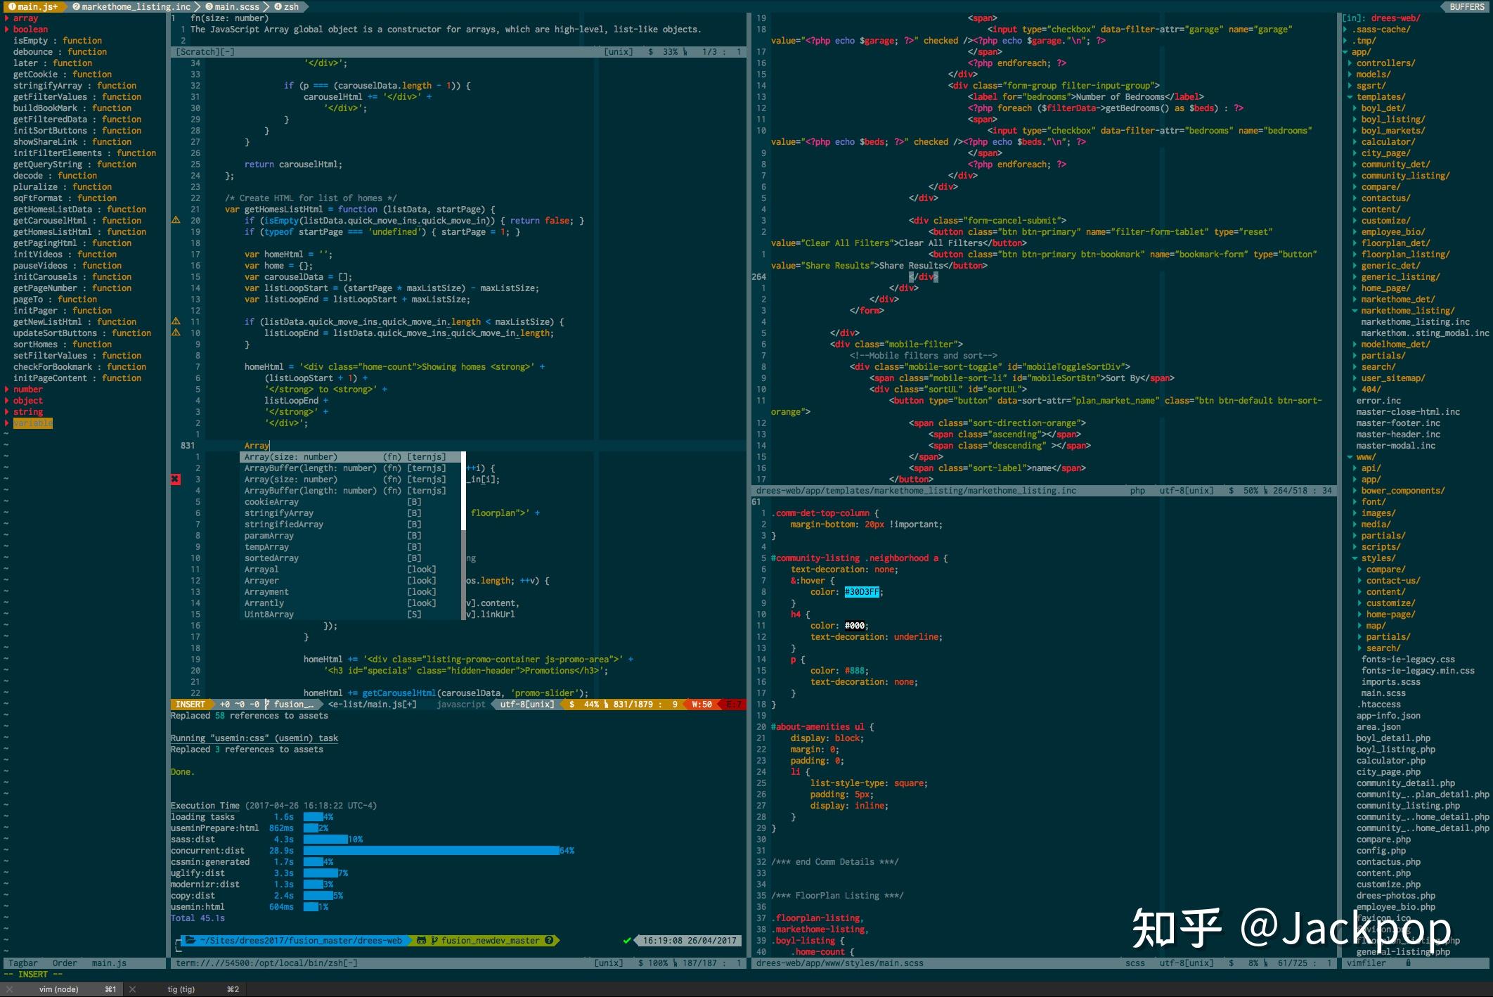The image size is (1493, 997).
Task: Click the fusion_newdev_master branch segment
Action: click(492, 940)
